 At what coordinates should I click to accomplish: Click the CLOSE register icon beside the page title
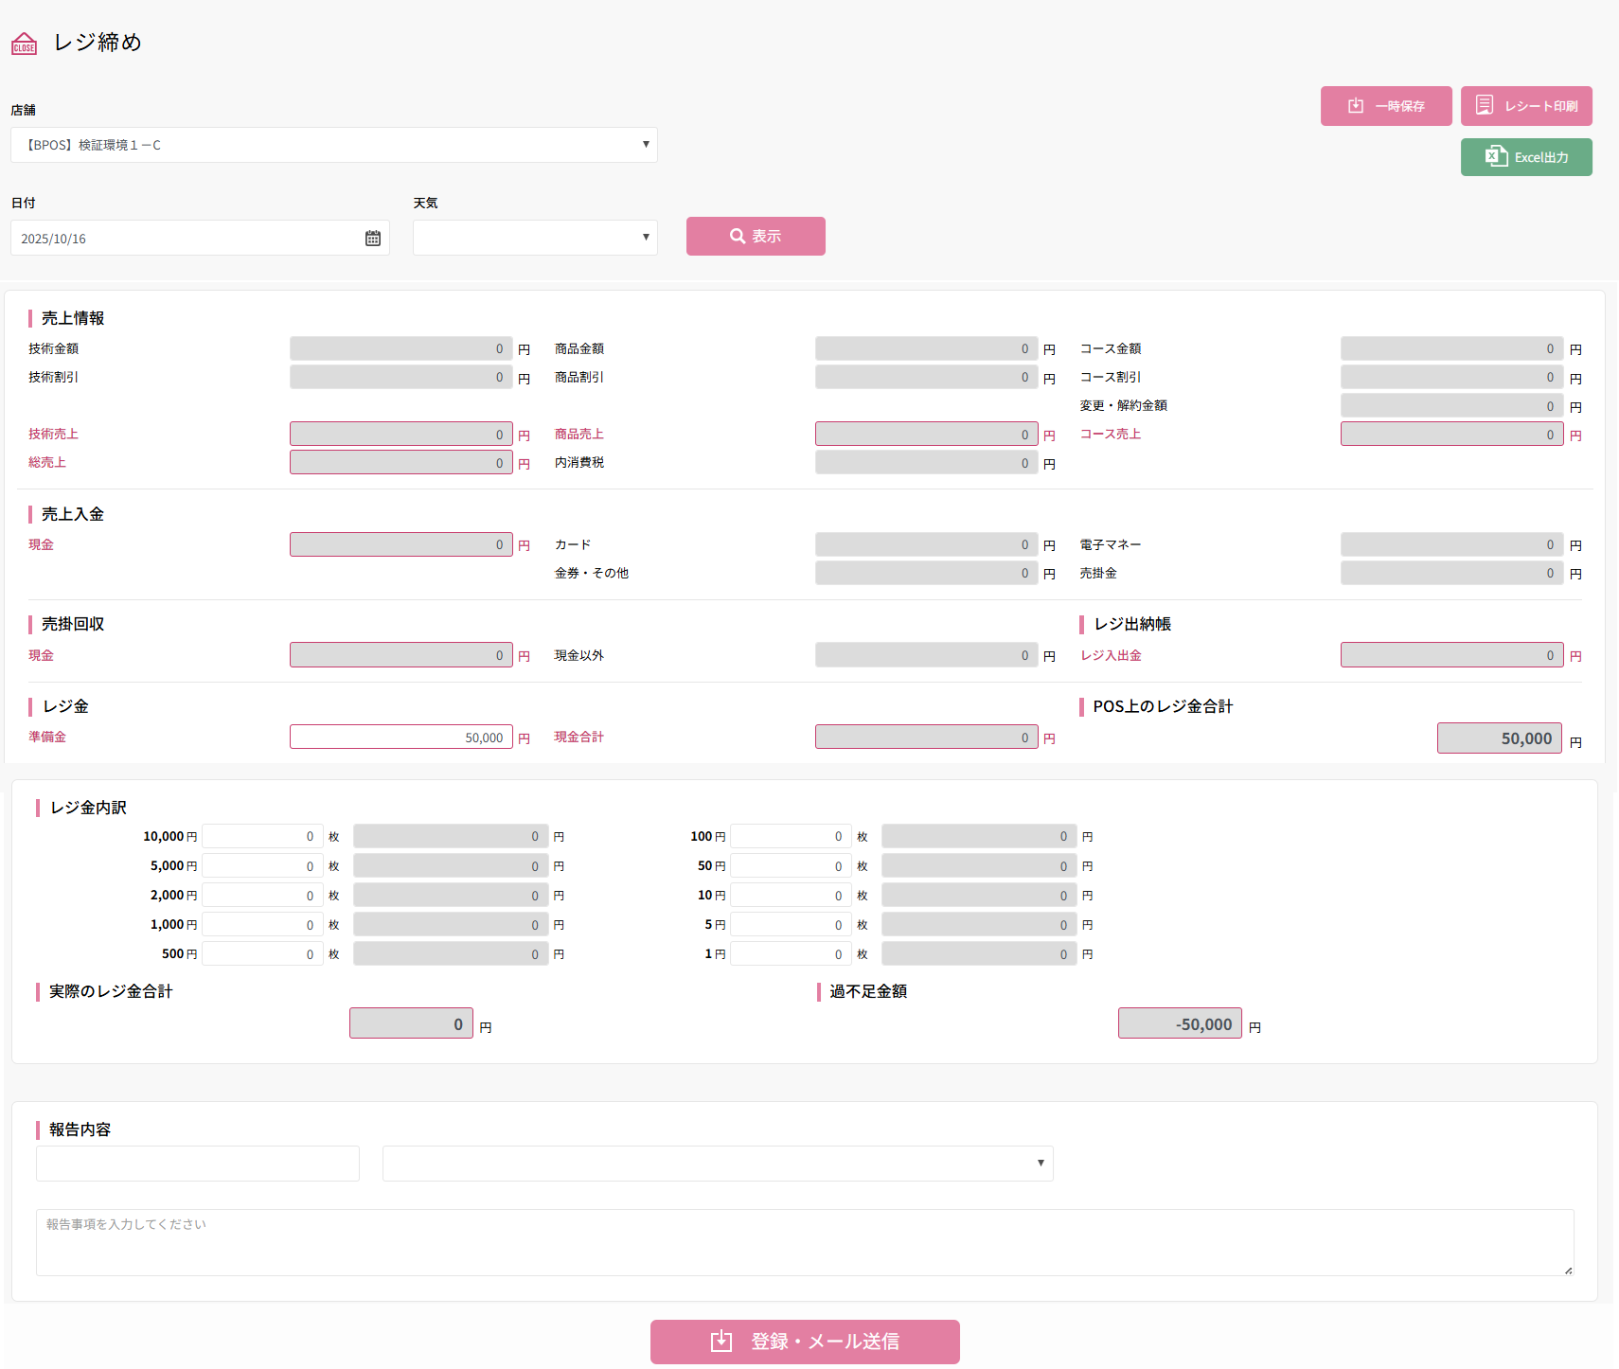[24, 44]
